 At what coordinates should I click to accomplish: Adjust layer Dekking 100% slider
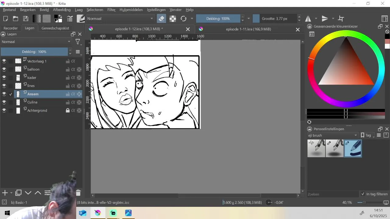click(x=34, y=52)
